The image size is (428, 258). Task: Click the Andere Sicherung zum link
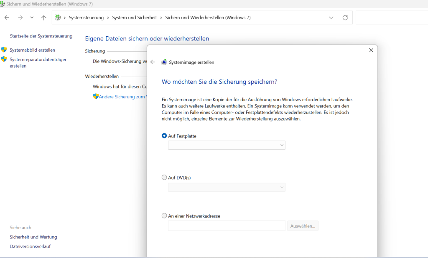point(123,97)
